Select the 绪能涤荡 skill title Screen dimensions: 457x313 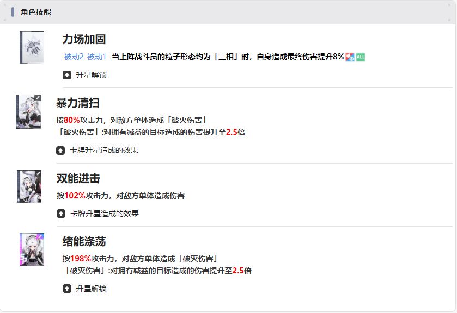click(x=84, y=241)
